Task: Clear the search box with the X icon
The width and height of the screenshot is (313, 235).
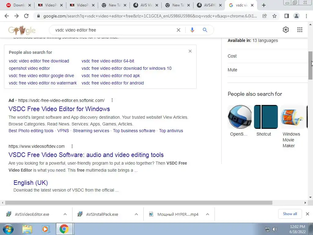Action: coord(179,30)
